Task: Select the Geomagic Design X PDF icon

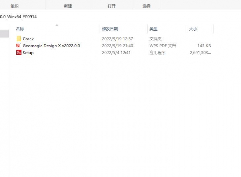Action: (19, 46)
